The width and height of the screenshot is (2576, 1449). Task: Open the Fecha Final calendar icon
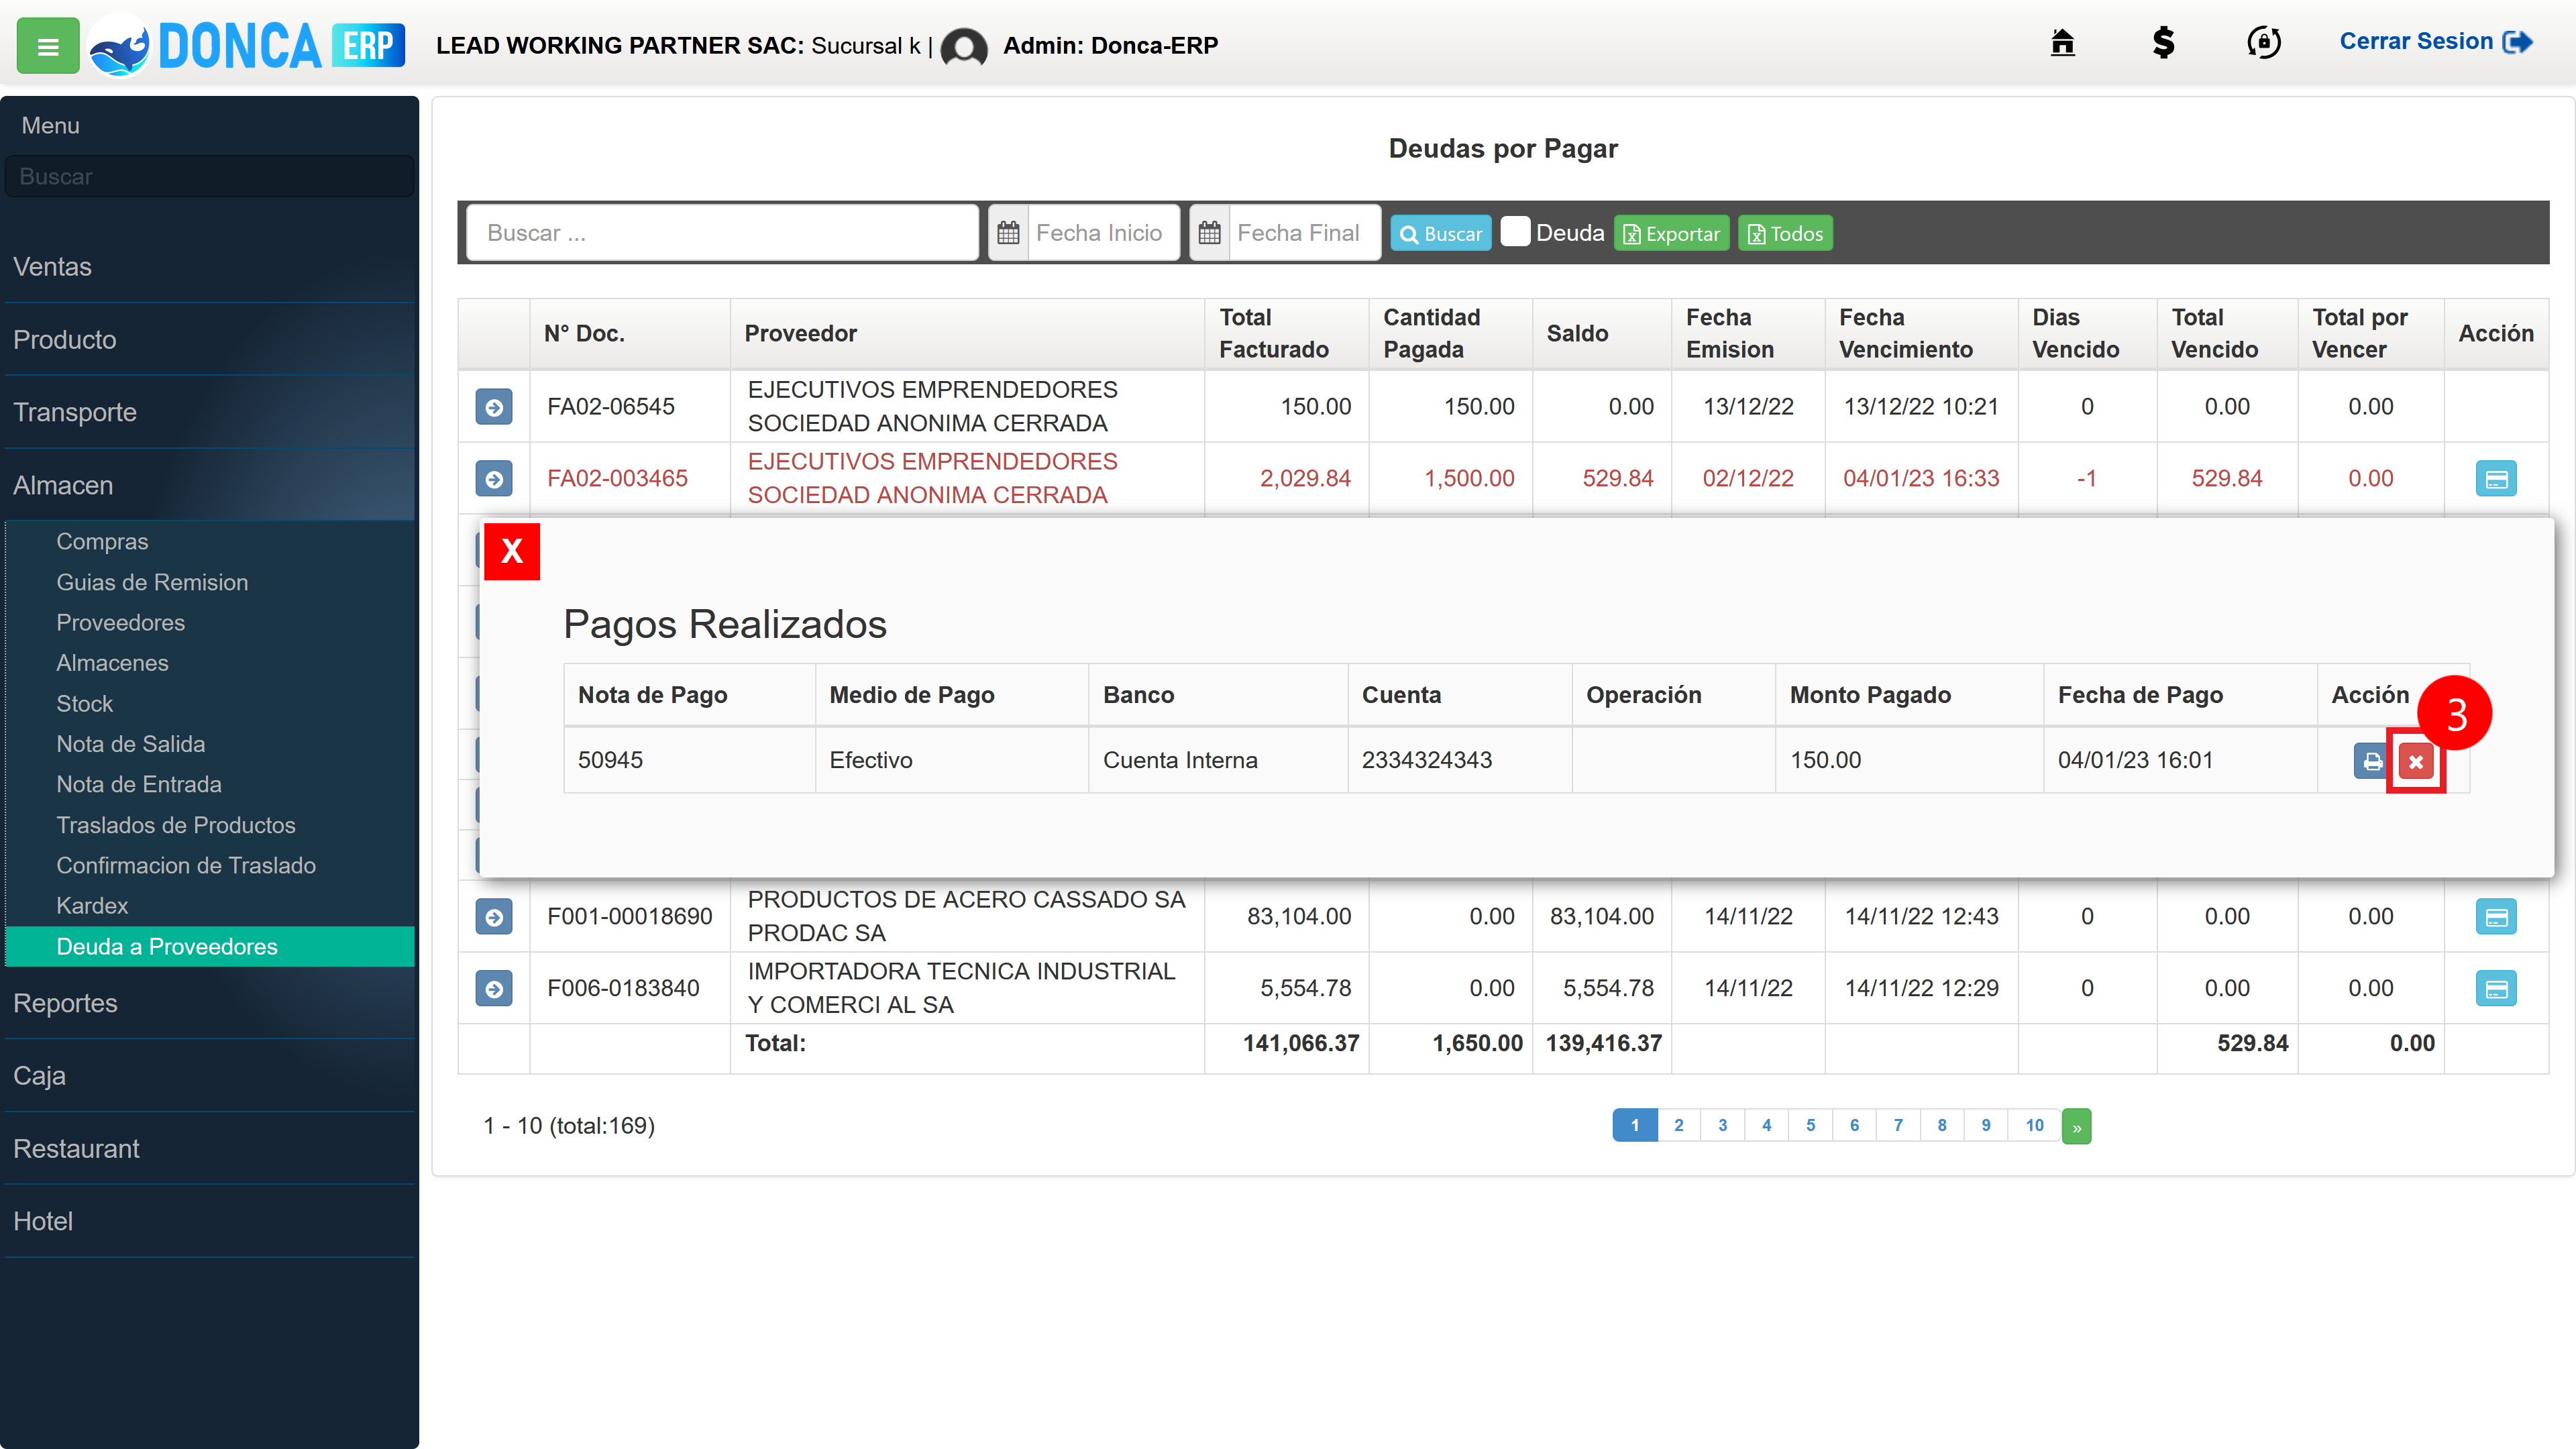click(x=1209, y=233)
